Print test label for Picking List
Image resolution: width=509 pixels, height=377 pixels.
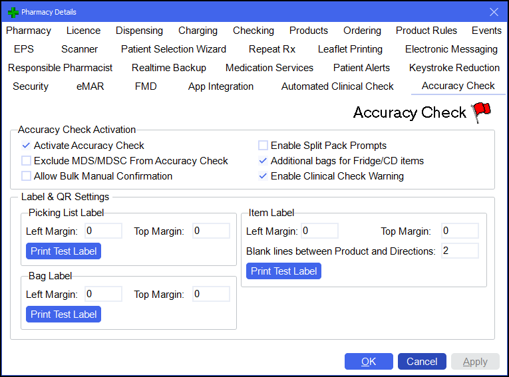point(63,251)
